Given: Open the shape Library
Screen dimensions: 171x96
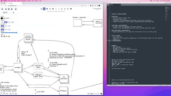Looking at the screenshot, I should coord(71,9).
